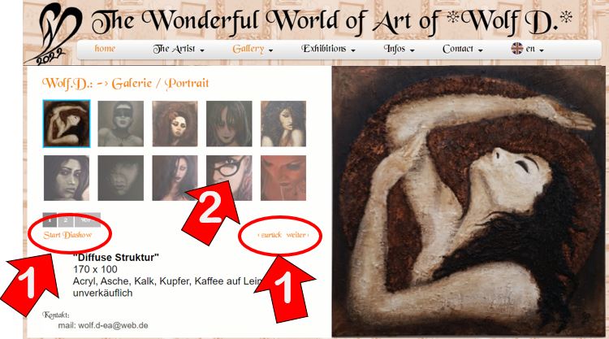Click the weiter next link
609x339 pixels.
[297, 235]
